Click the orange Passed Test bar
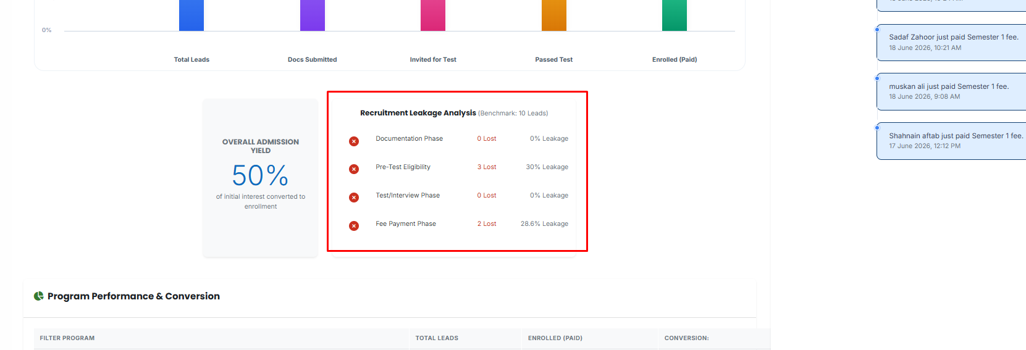 coord(554,15)
